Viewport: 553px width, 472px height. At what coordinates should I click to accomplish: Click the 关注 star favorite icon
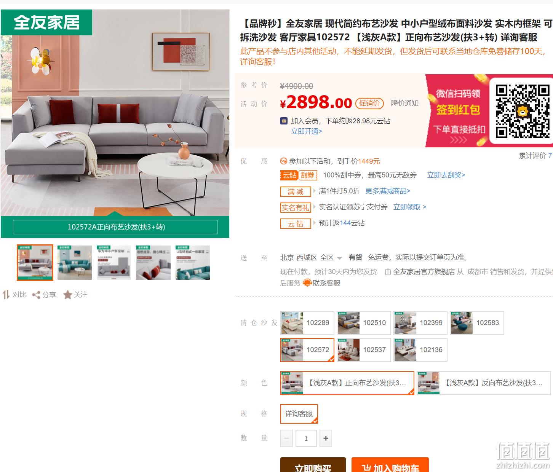click(x=67, y=295)
